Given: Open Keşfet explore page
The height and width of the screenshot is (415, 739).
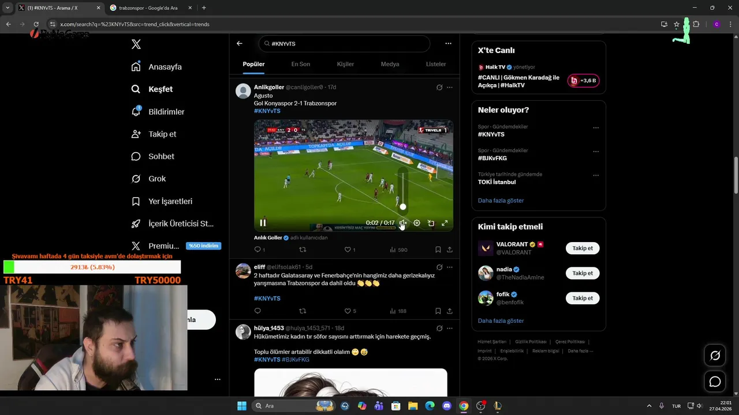Looking at the screenshot, I should pyautogui.click(x=152, y=89).
